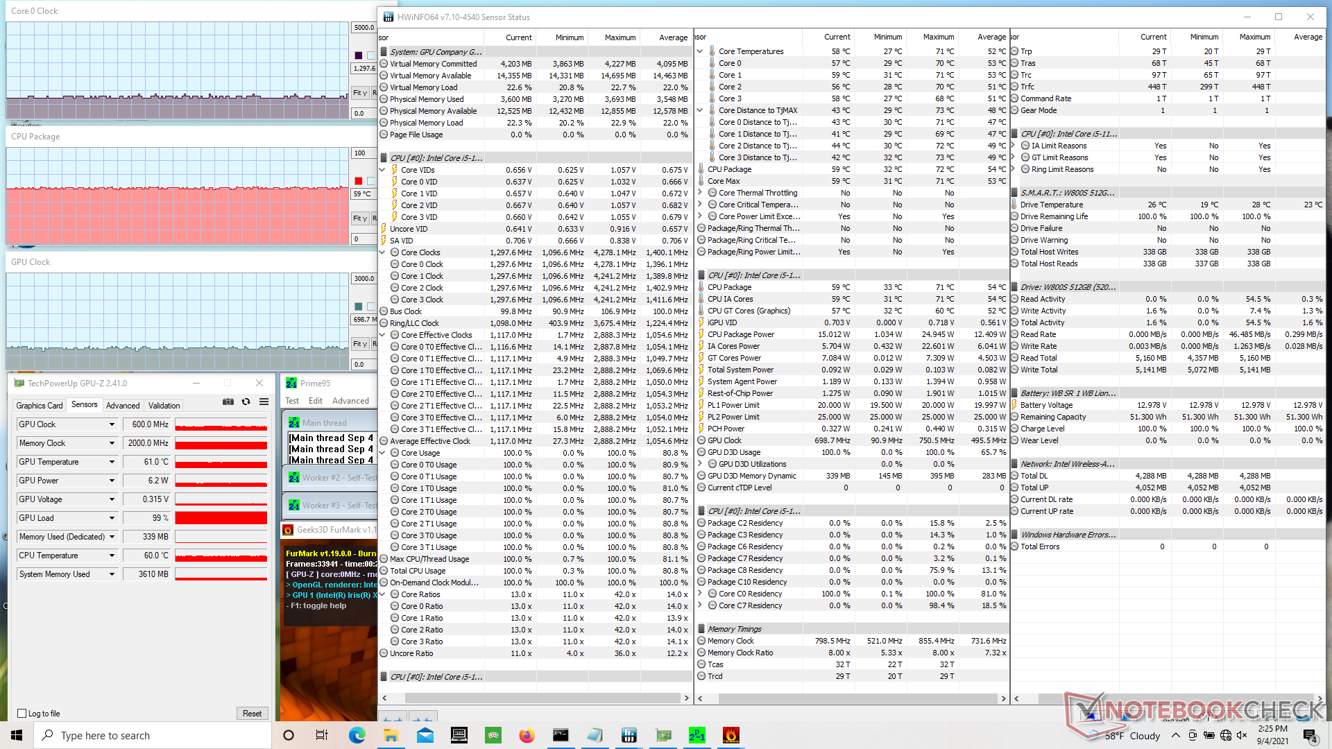Click Fit y button in Core 0 Clock graph
The height and width of the screenshot is (749, 1332).
coord(360,93)
